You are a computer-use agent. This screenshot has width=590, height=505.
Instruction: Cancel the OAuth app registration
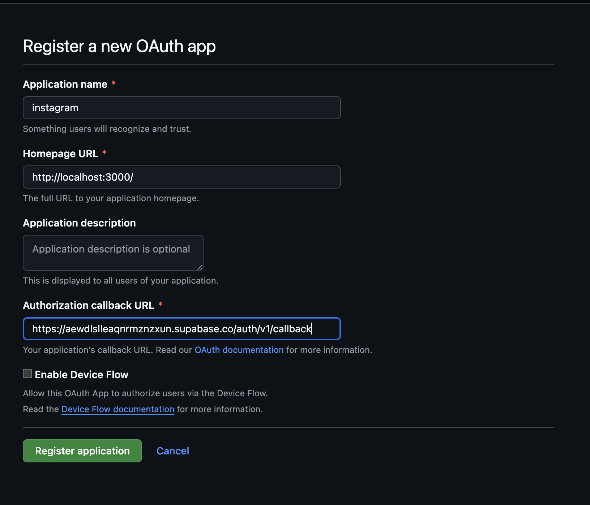click(x=173, y=451)
